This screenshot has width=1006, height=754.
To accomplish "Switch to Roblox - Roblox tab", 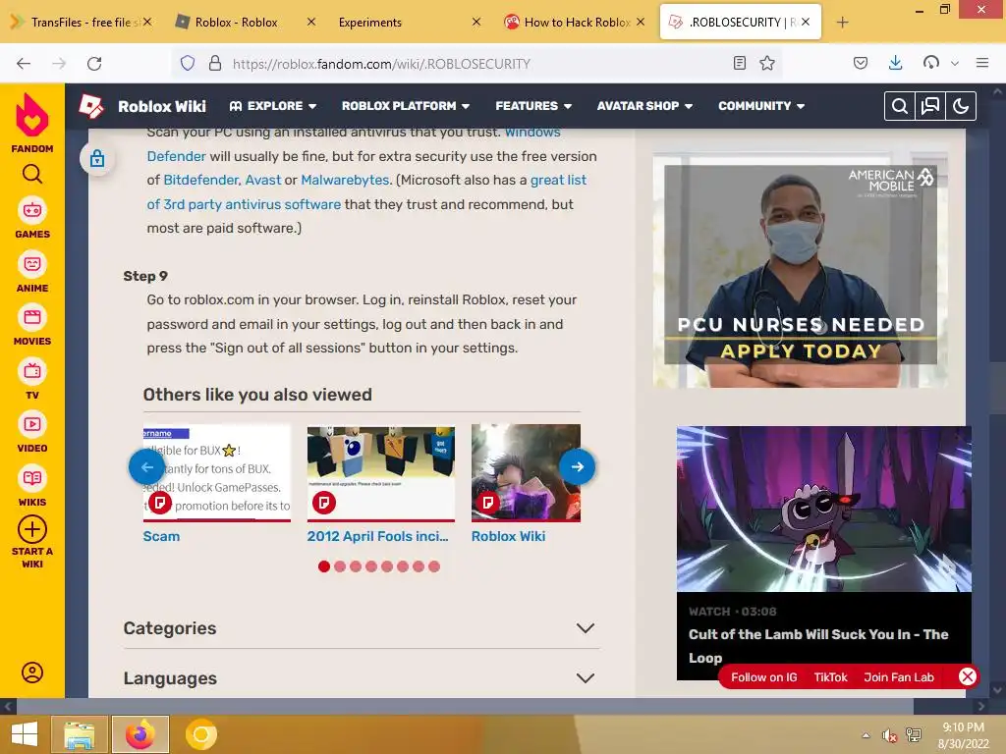I will [236, 23].
